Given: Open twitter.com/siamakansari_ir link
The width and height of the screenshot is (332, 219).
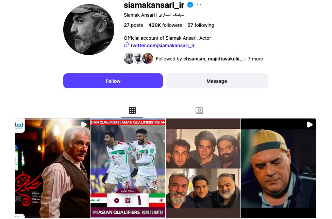Looking at the screenshot, I should pos(162,45).
